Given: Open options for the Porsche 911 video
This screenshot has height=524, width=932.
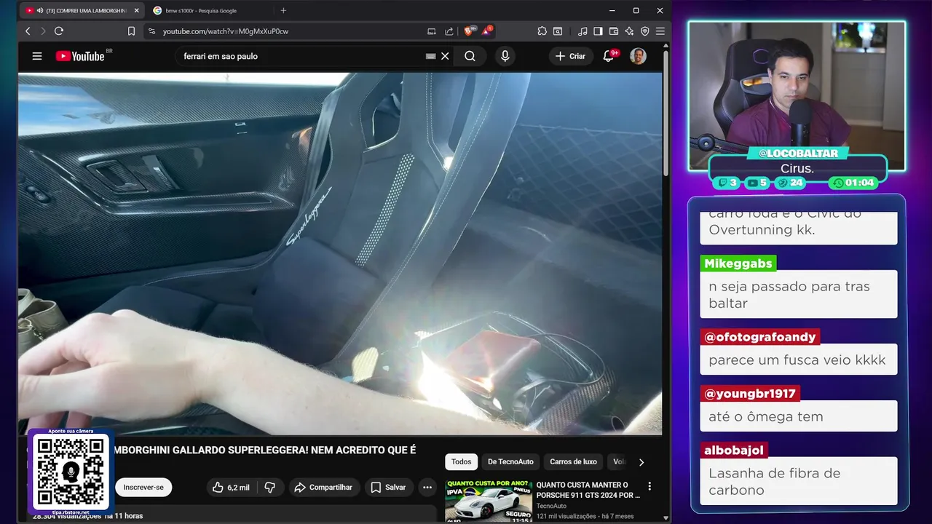Looking at the screenshot, I should tap(649, 486).
